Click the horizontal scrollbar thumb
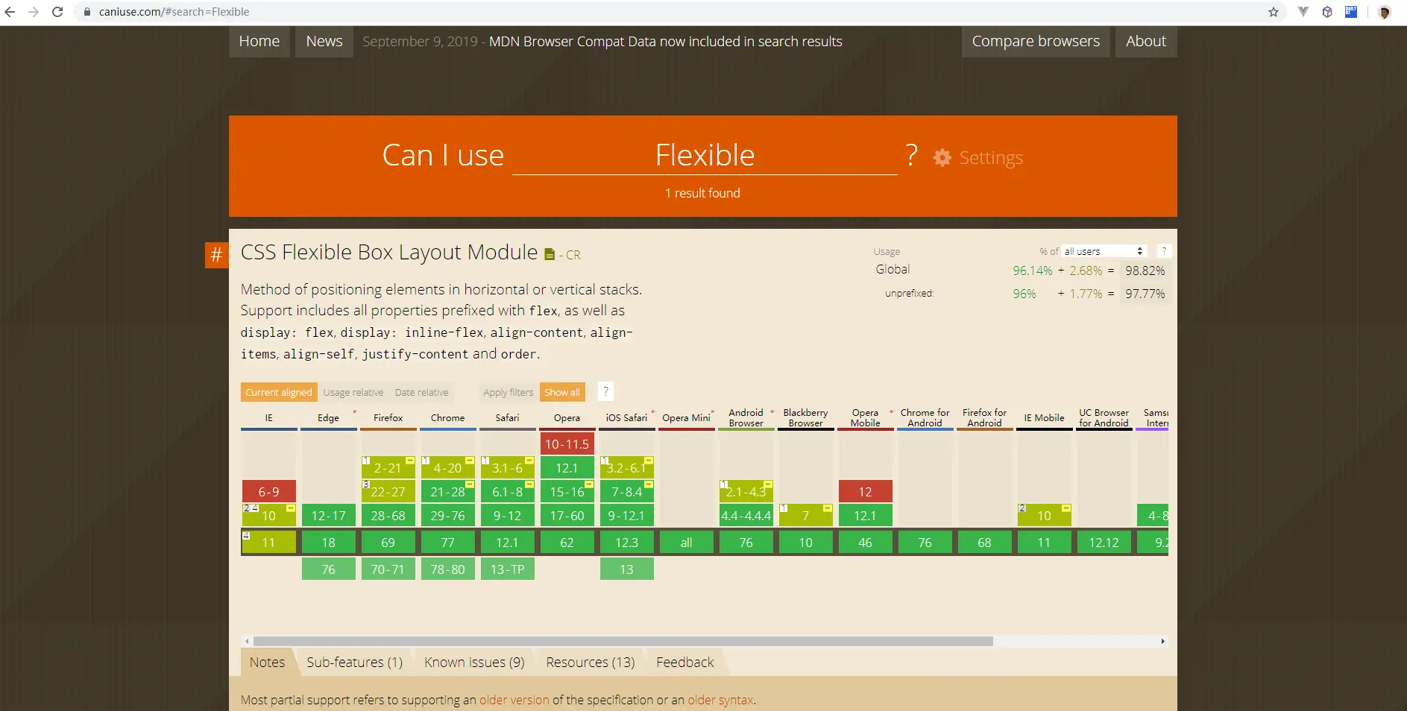 623,641
